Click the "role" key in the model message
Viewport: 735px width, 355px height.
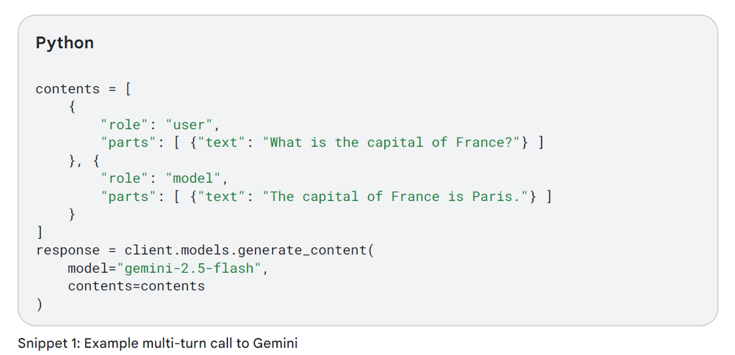125,178
